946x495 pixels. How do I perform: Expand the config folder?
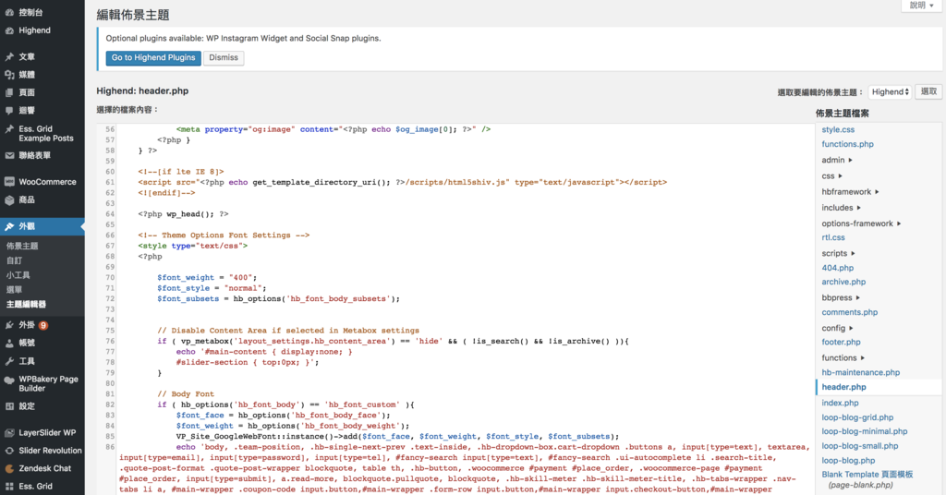coord(837,328)
